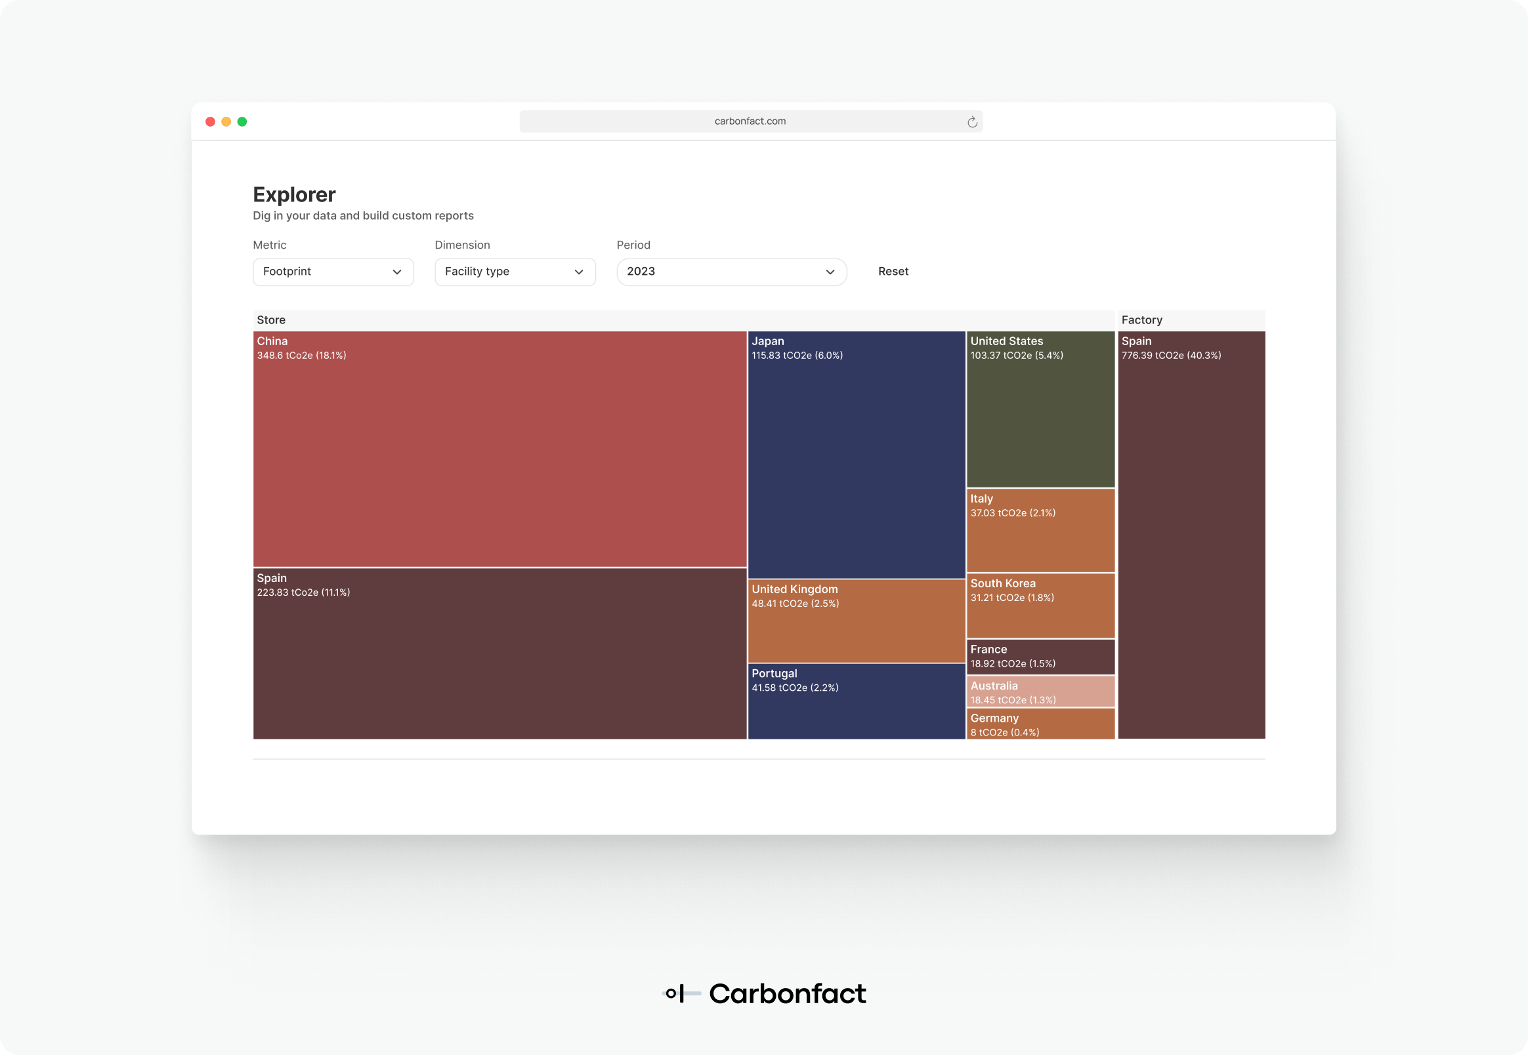Viewport: 1528px width, 1055px height.
Task: Select the Germany treemap tile
Action: coord(1040,724)
